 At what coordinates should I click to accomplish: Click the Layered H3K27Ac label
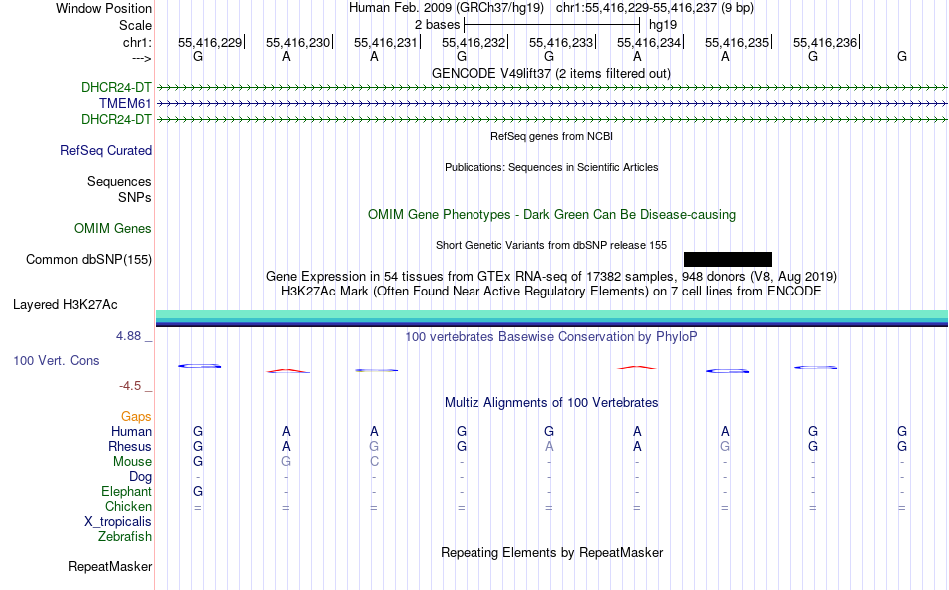tap(65, 305)
